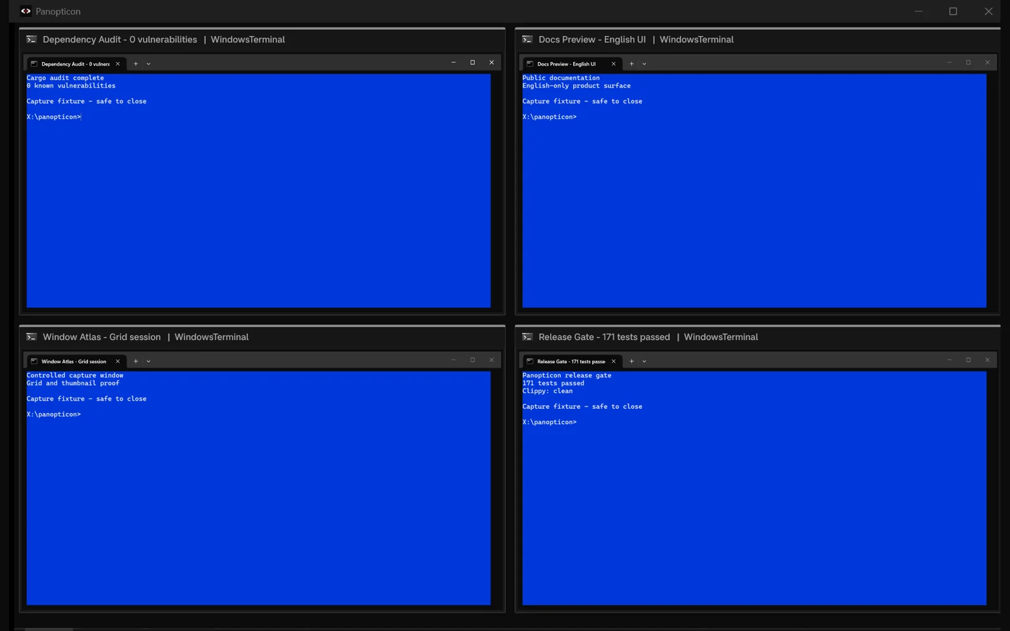Open the Dependency Audit window thumbnail
This screenshot has height=631, width=1010.
262,183
